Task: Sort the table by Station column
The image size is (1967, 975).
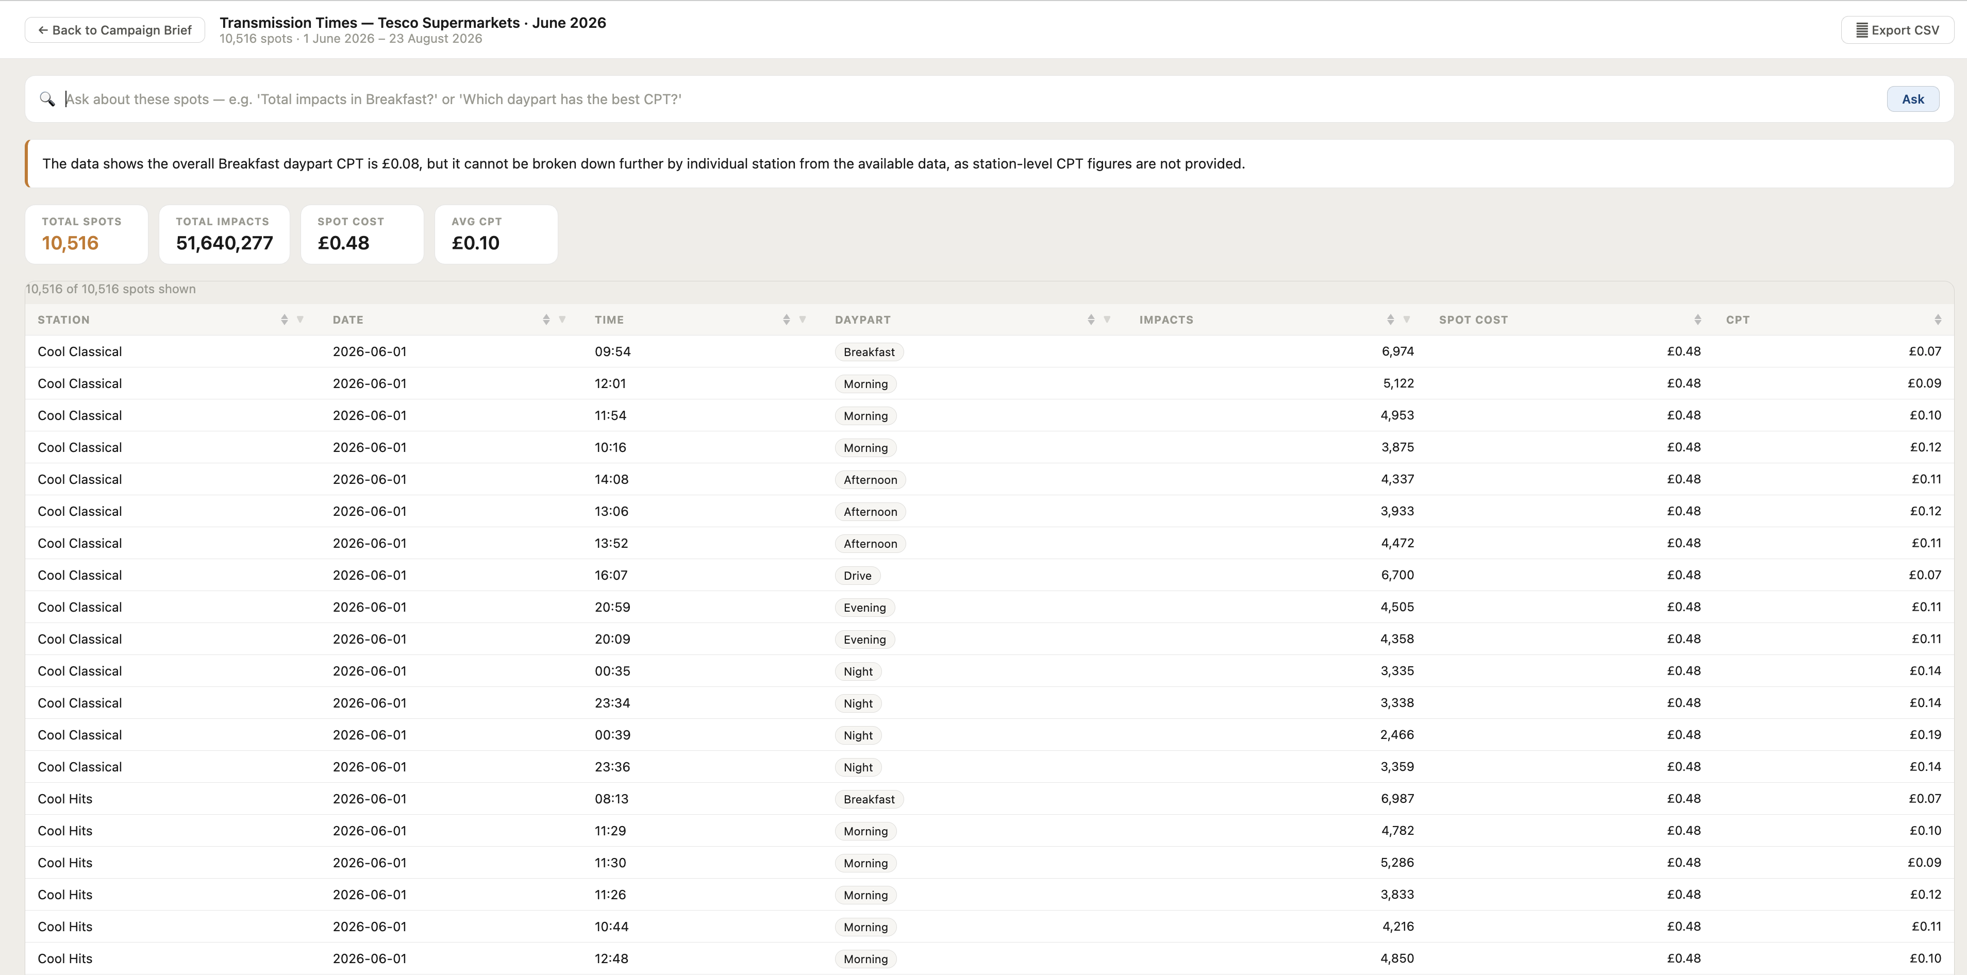Action: [284, 320]
